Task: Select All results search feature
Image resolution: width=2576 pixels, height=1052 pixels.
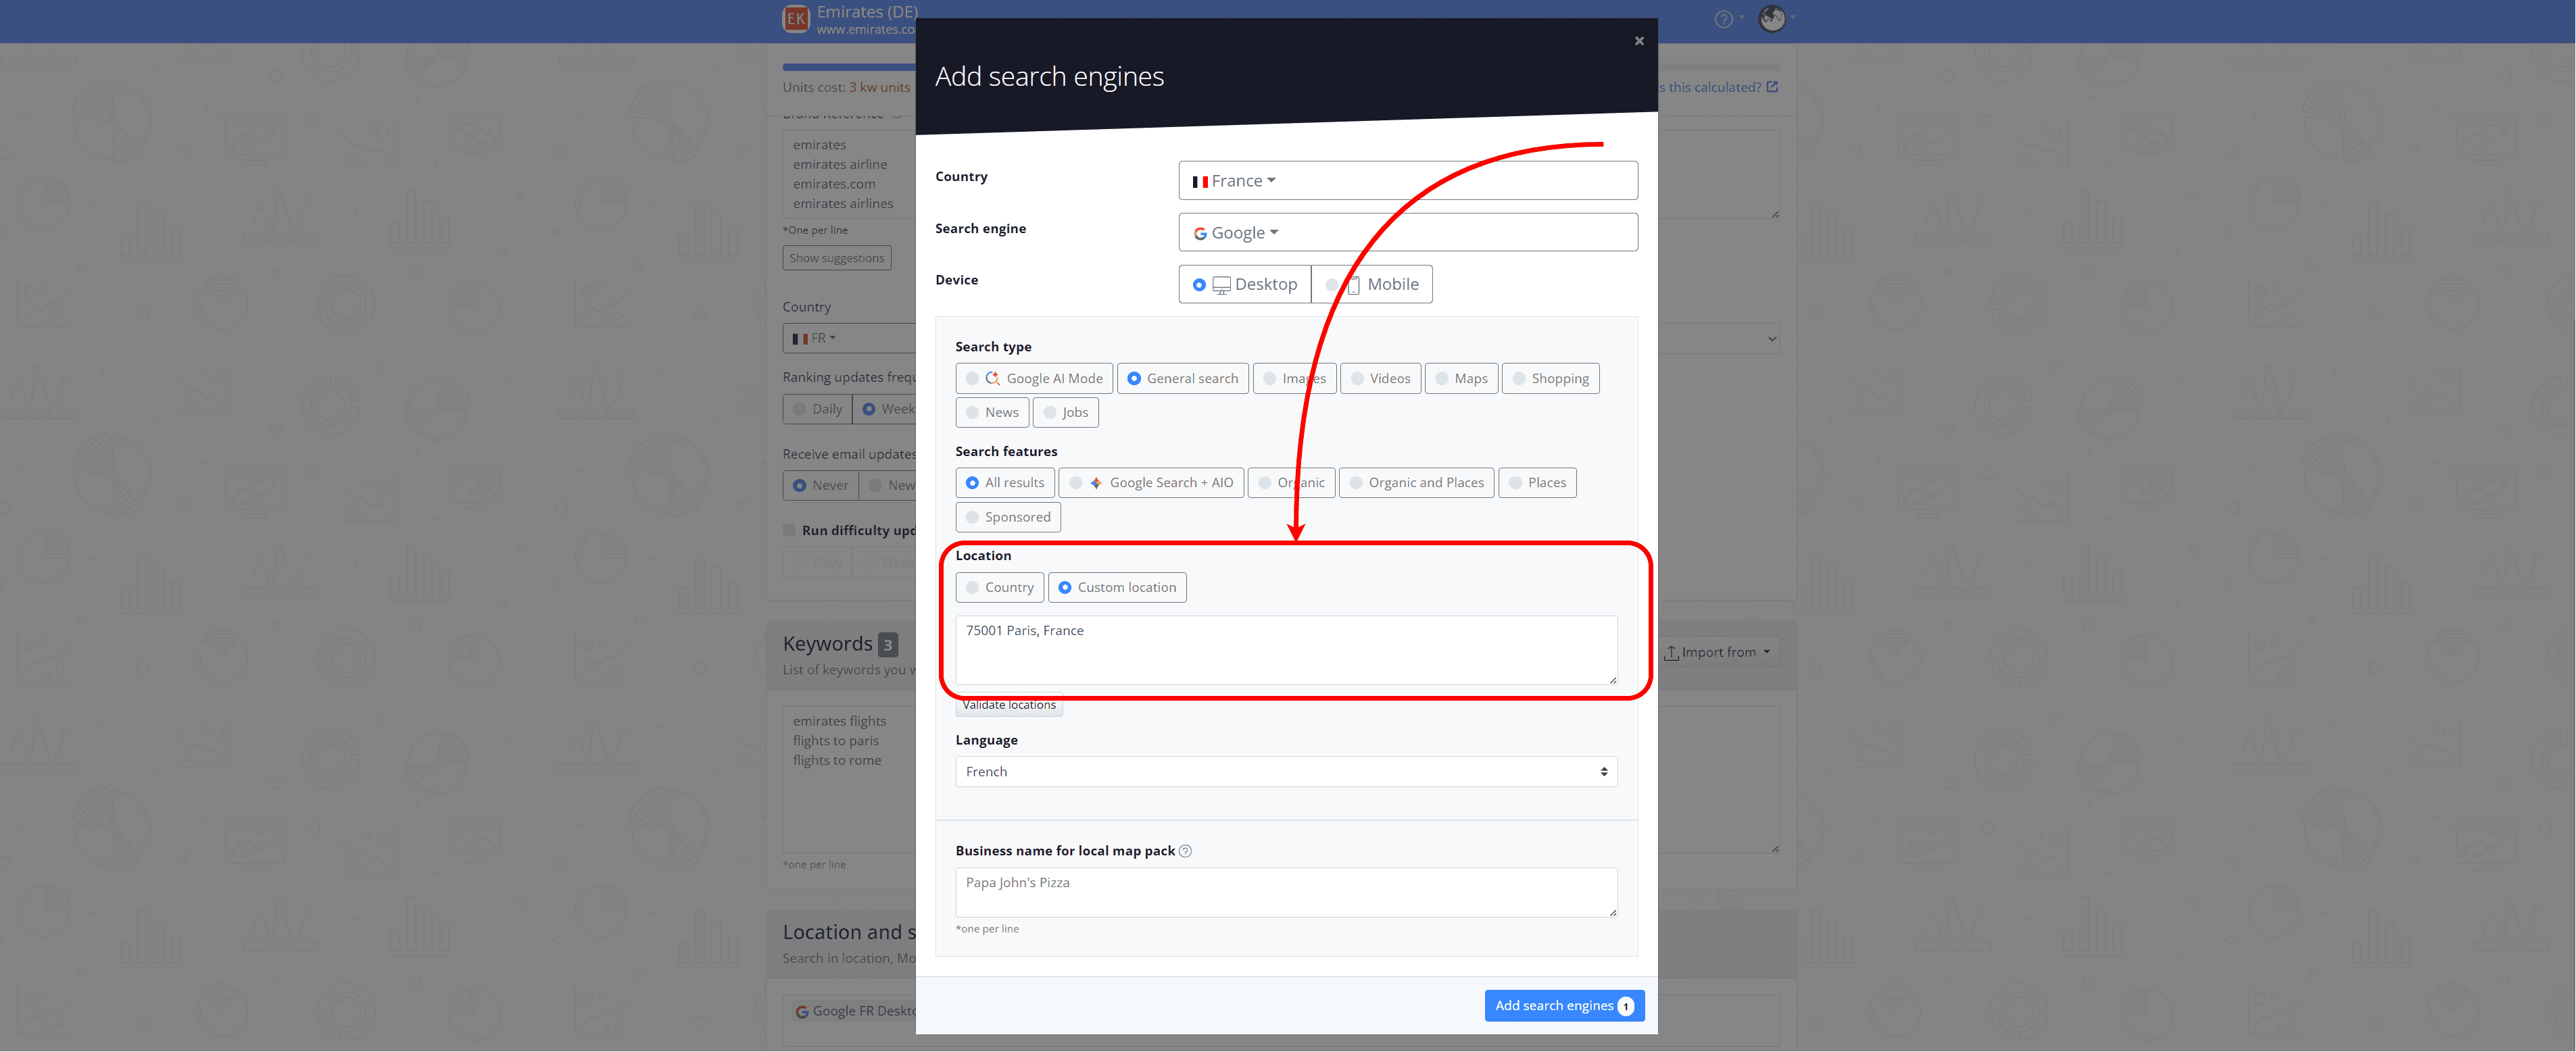Action: (1005, 483)
